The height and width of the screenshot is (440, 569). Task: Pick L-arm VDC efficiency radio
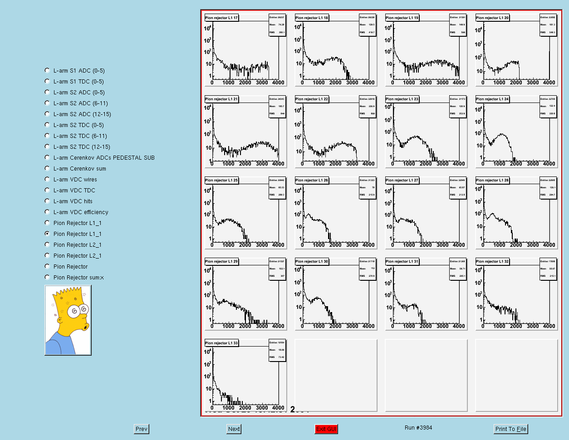click(x=47, y=212)
